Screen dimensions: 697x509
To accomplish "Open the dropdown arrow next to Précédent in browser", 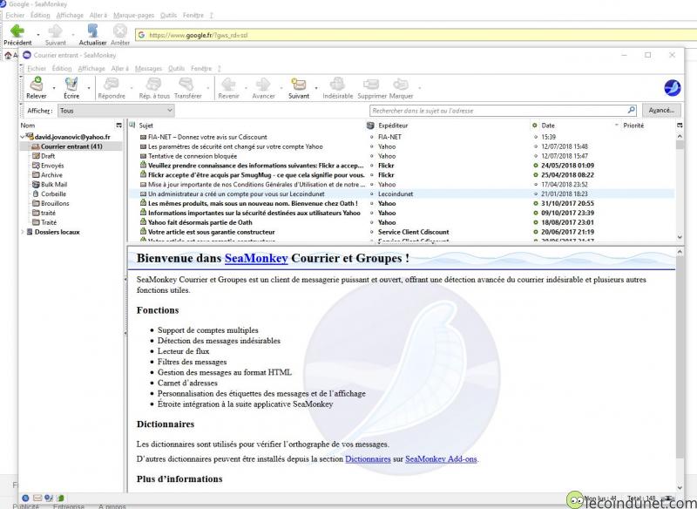I will click(37, 35).
